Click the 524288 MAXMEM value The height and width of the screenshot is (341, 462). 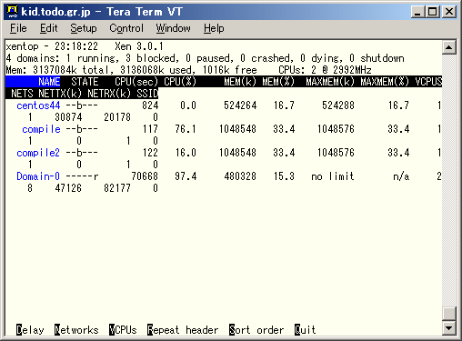(x=338, y=105)
